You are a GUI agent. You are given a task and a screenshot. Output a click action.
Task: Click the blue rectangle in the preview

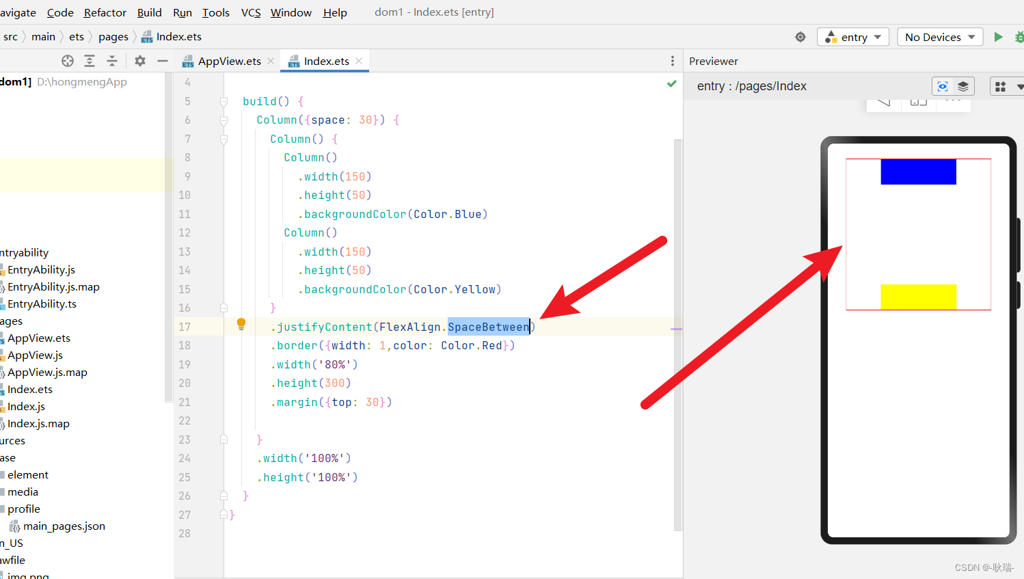tap(918, 172)
